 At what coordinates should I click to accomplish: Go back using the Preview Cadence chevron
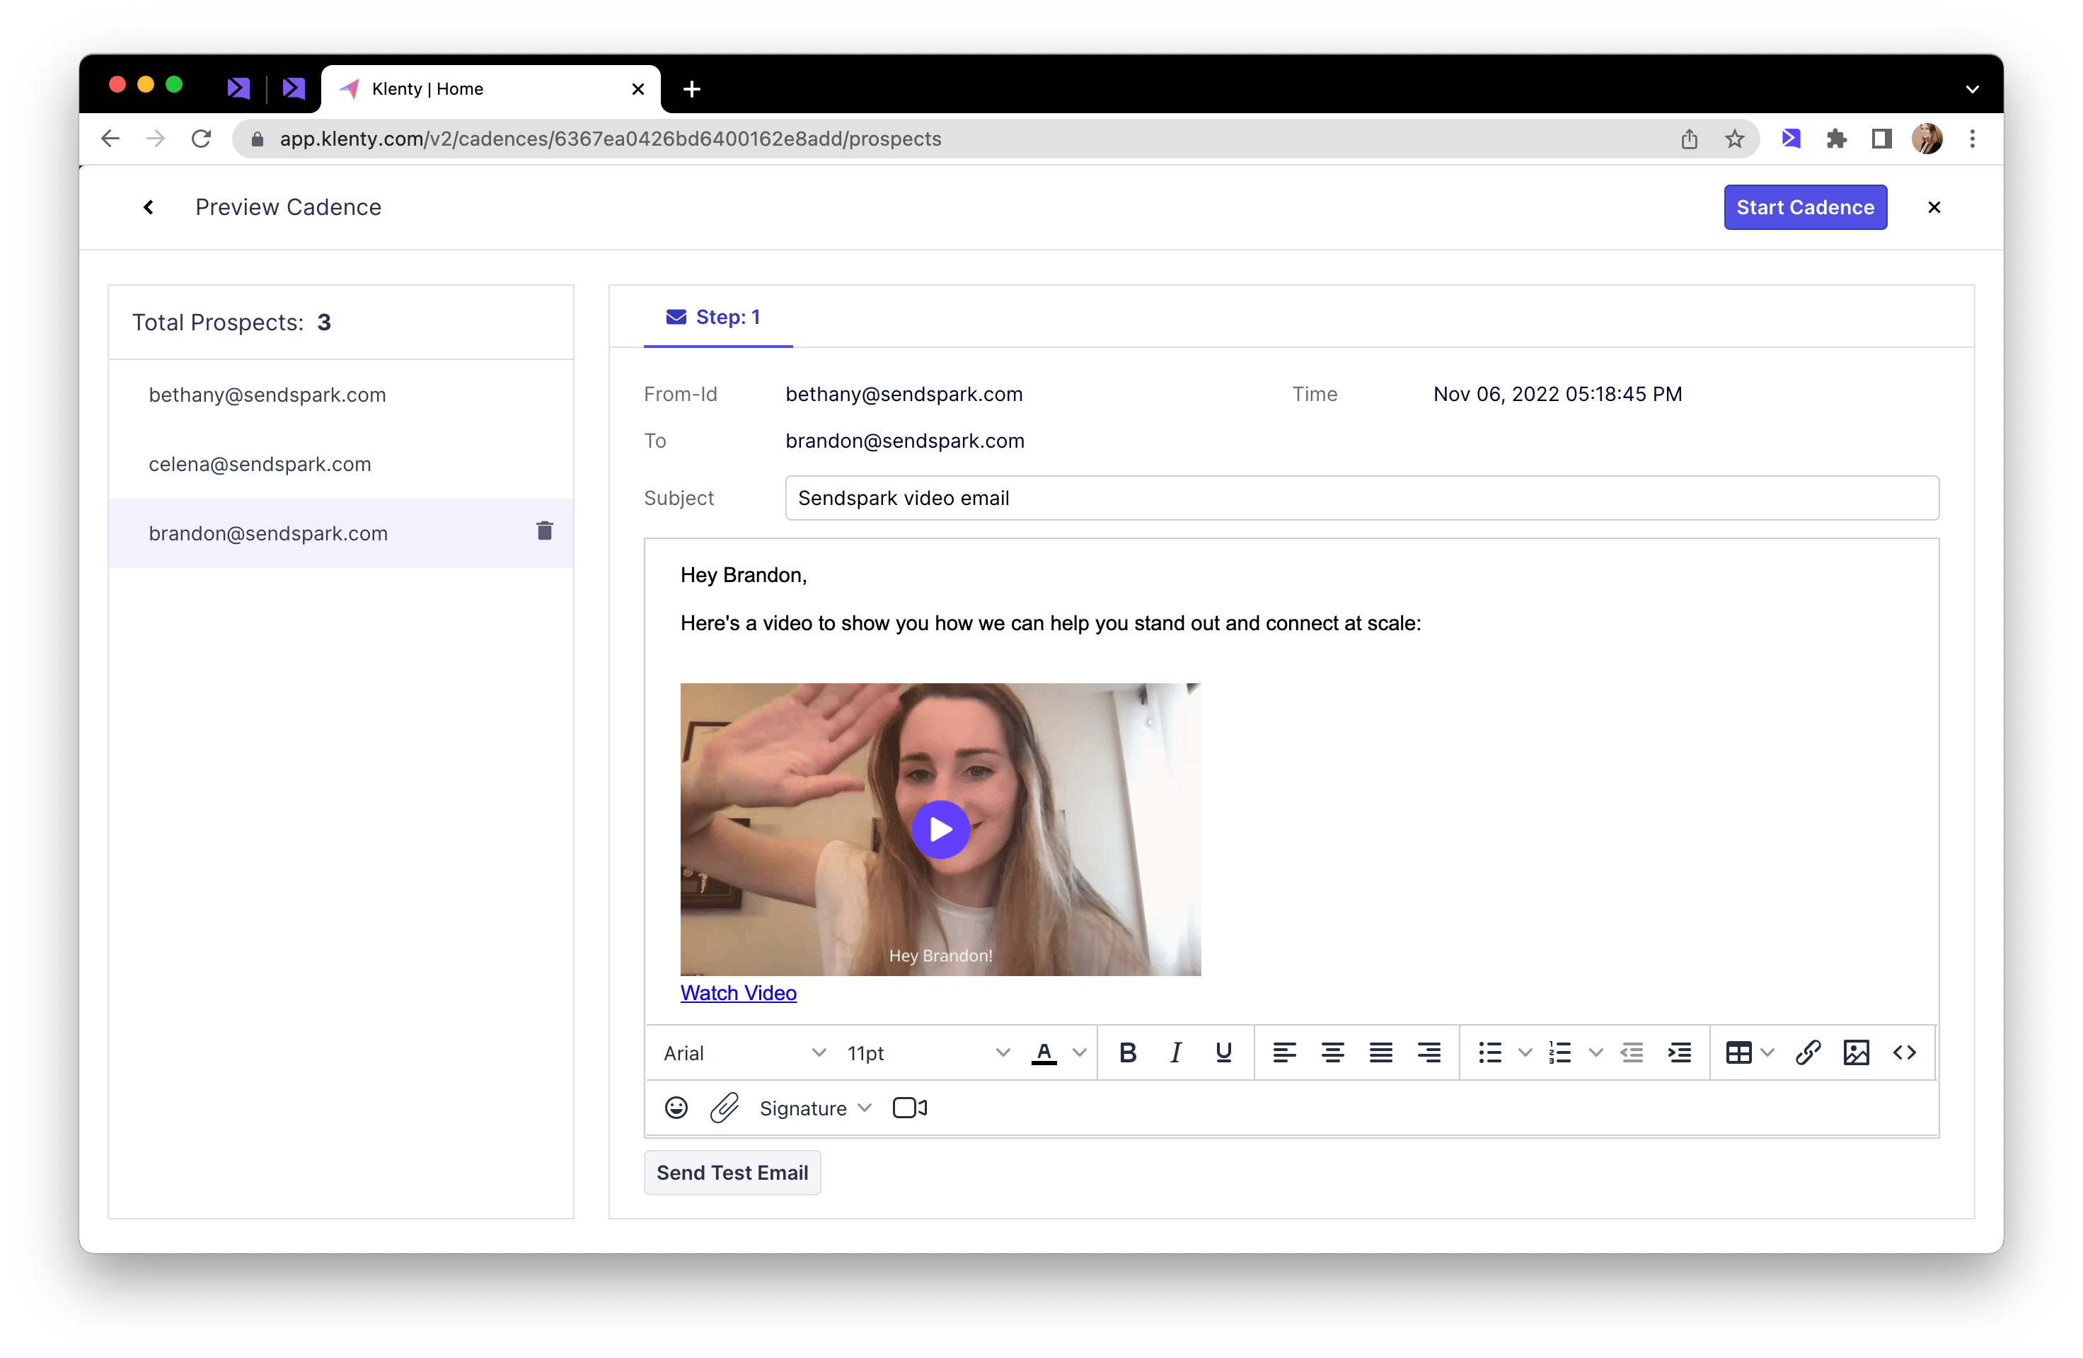click(149, 207)
